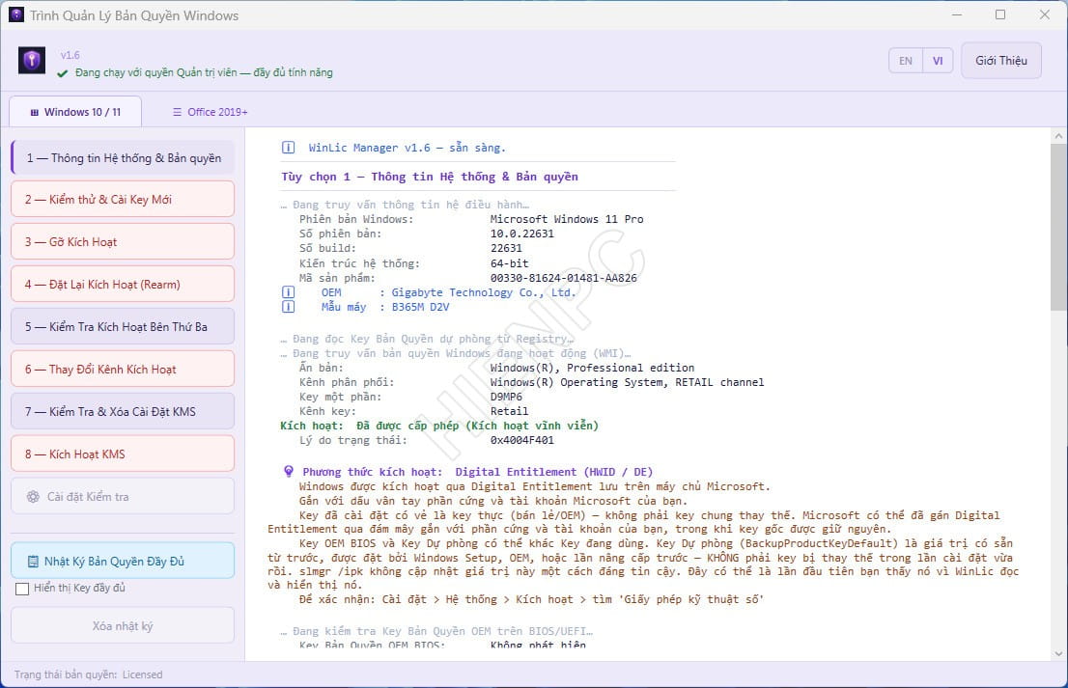Viewport: 1068px width, 688px height.
Task: Open the Giới Thiệu about dialog
Action: point(1001,61)
